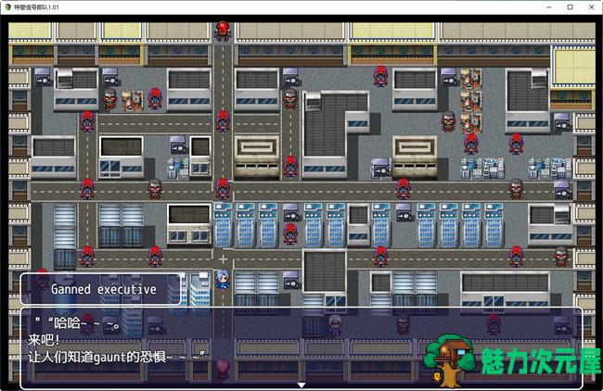Close the game window
Viewport: 603px width, 391px height.
pos(592,6)
